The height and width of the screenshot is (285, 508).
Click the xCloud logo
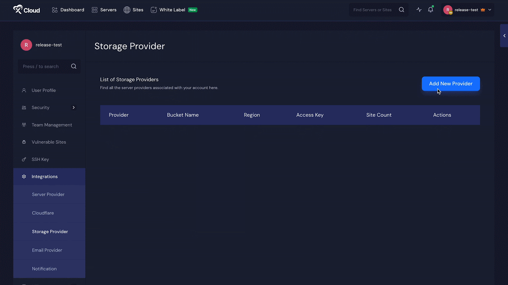tap(26, 10)
